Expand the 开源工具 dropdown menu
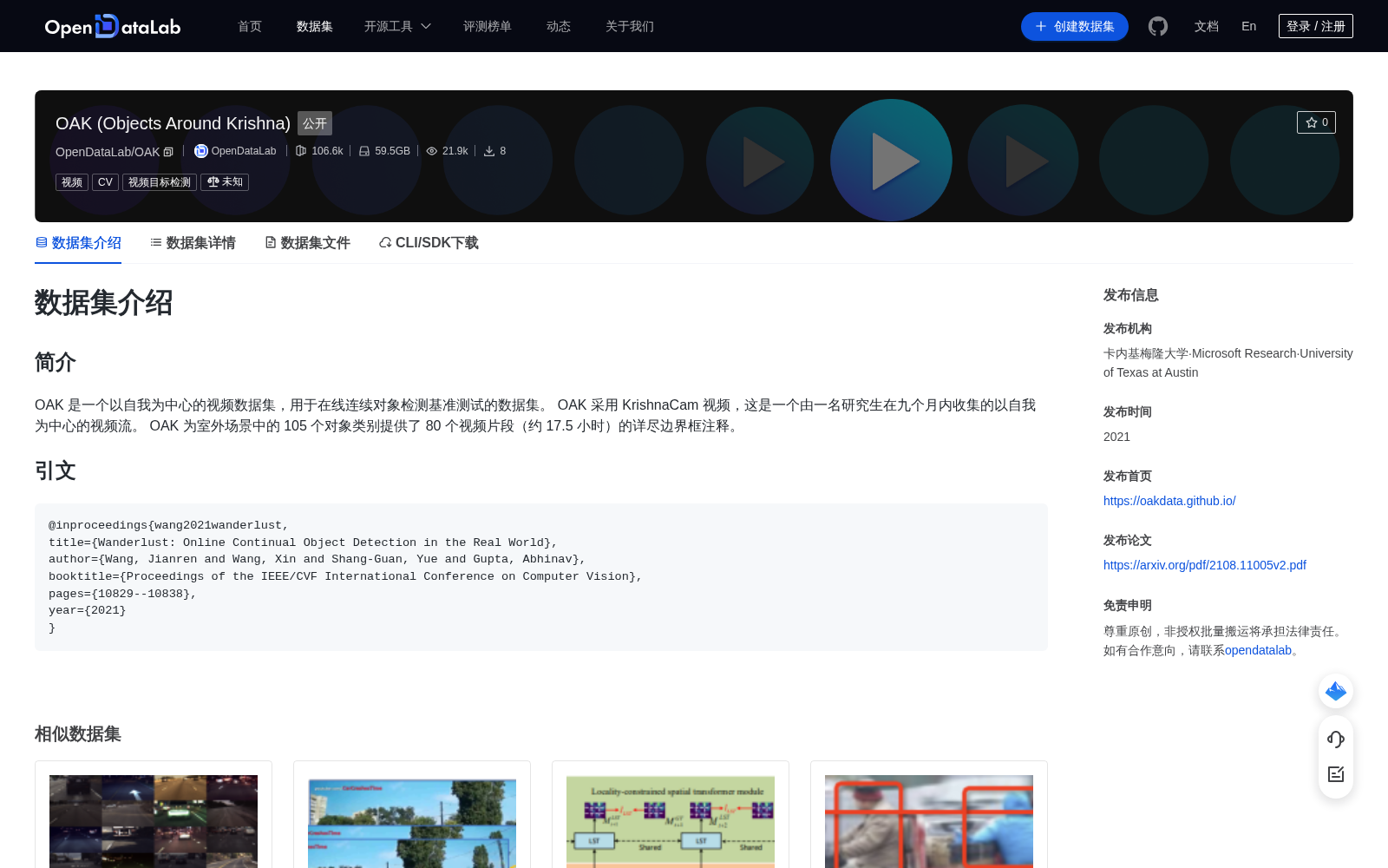 (397, 26)
